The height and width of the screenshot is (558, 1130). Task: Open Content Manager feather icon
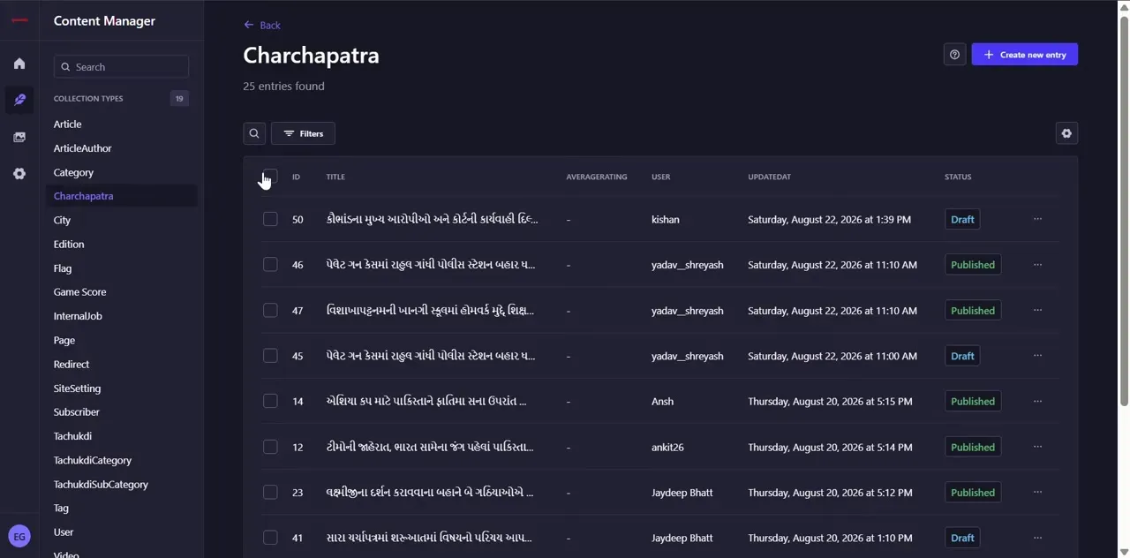[19, 100]
